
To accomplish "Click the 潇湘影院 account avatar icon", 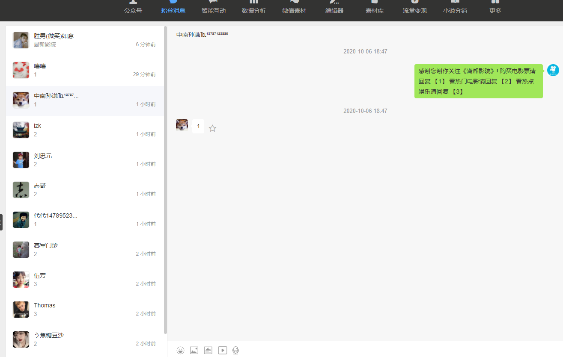I will click(553, 70).
